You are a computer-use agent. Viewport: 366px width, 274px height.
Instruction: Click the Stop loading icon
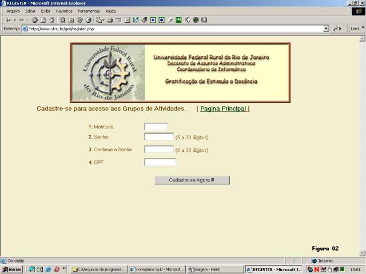[x=35, y=20]
